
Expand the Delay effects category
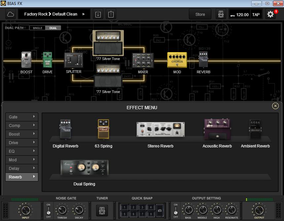(x=21, y=168)
